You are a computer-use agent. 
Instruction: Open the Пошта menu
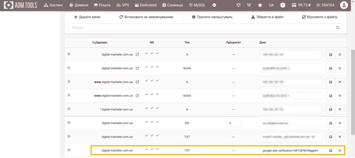click(x=102, y=5)
